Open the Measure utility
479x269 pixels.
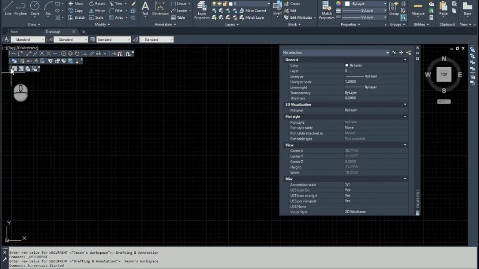click(x=418, y=9)
